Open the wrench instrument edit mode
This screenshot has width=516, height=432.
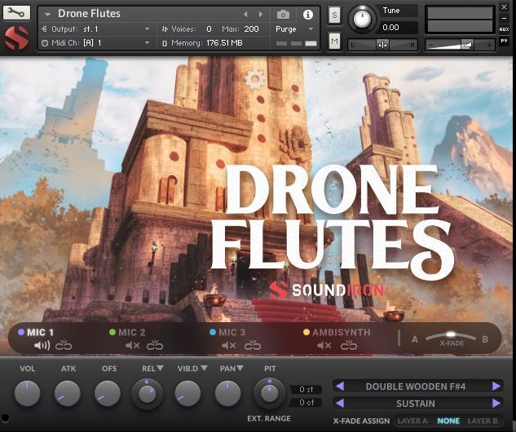[16, 13]
